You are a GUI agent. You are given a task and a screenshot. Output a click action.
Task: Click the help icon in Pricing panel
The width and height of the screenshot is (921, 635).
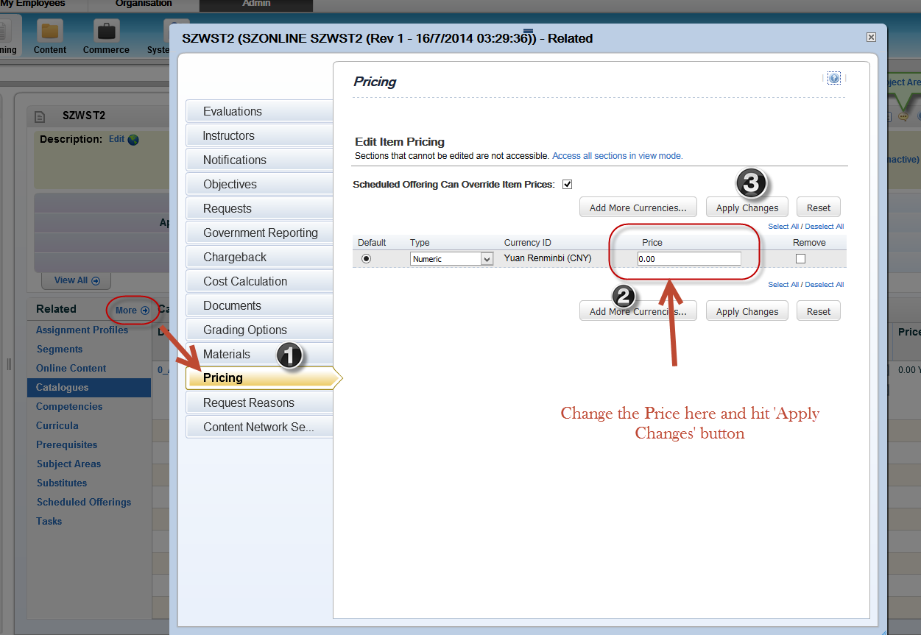tap(834, 78)
